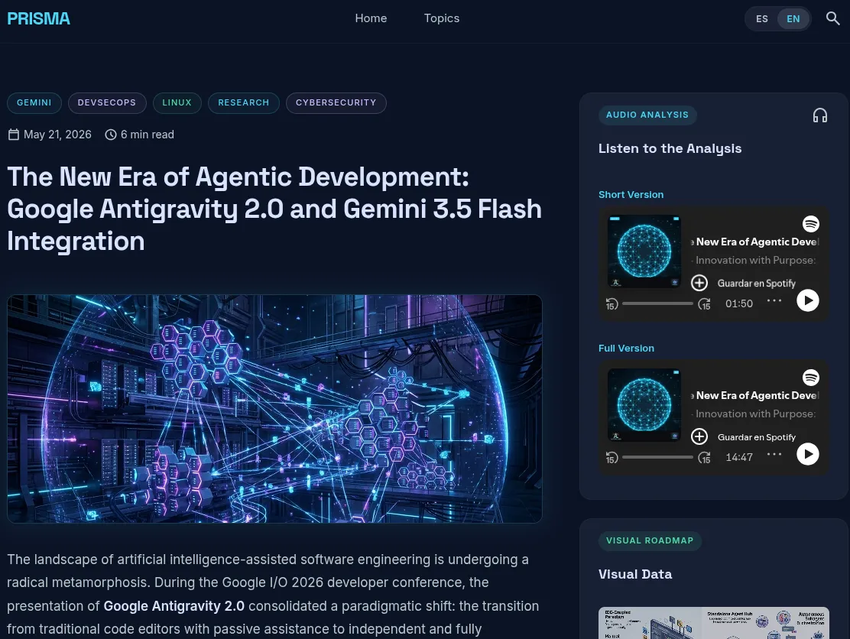Click Spotify logo in Short Version player
This screenshot has width=850, height=639.
[x=810, y=224]
